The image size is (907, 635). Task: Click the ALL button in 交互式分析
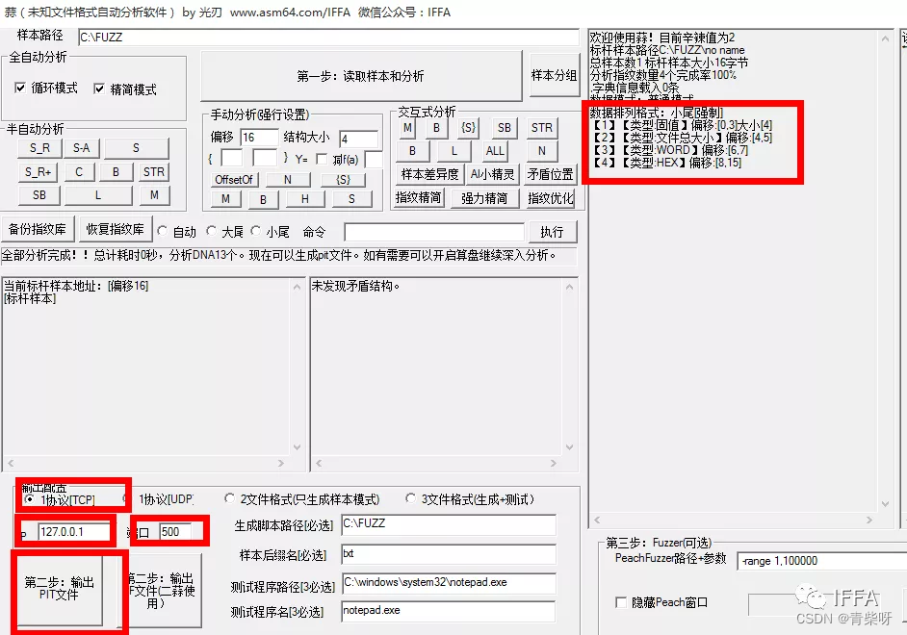[x=495, y=151]
